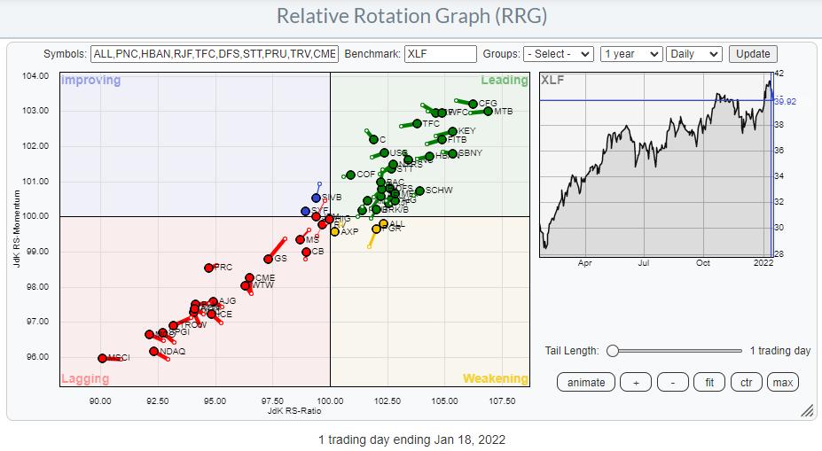This screenshot has width=822, height=451.
Task: Select the yellow AXP data point
Action: point(334,231)
